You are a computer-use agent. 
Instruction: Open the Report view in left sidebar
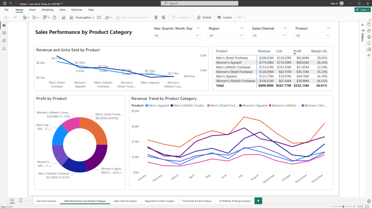click(x=4, y=25)
